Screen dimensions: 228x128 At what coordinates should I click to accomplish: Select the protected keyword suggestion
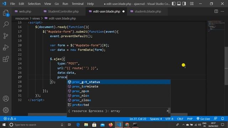119,105
